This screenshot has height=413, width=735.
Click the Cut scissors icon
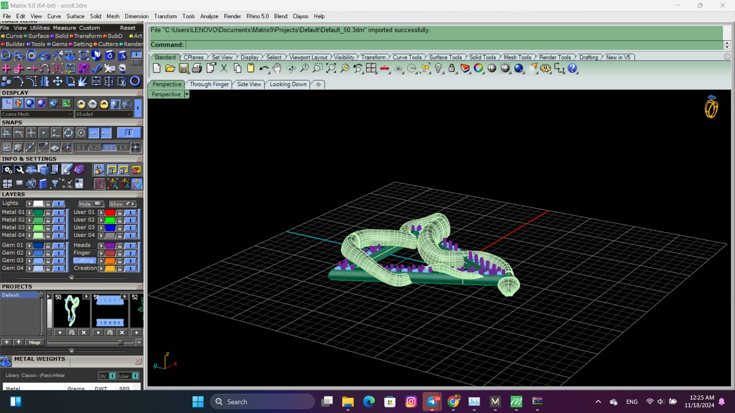point(224,68)
